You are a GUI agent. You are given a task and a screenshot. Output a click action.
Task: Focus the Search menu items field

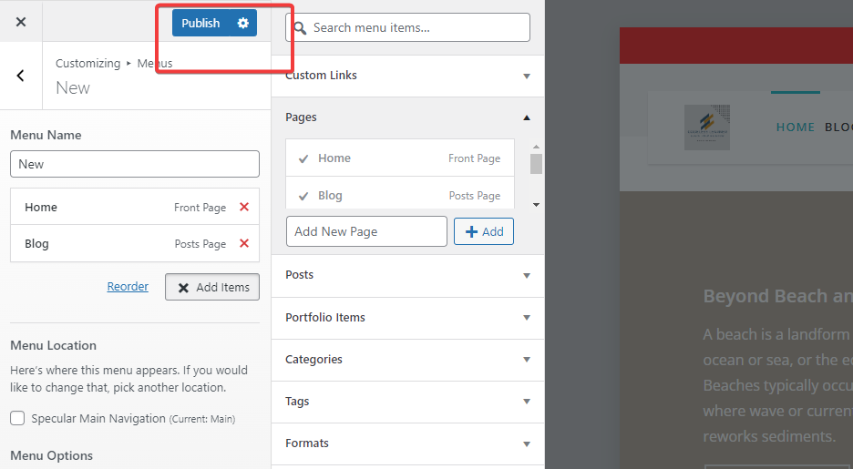[407, 27]
